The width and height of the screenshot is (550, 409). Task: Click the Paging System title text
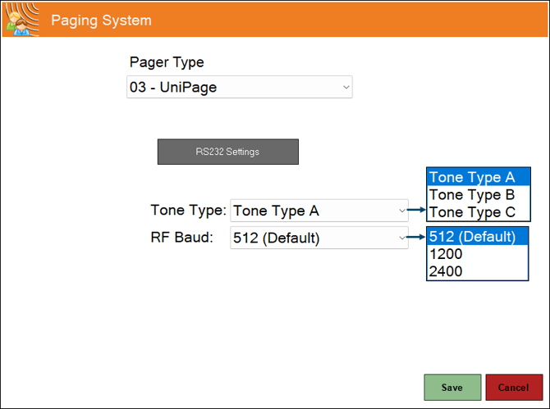coord(101,20)
